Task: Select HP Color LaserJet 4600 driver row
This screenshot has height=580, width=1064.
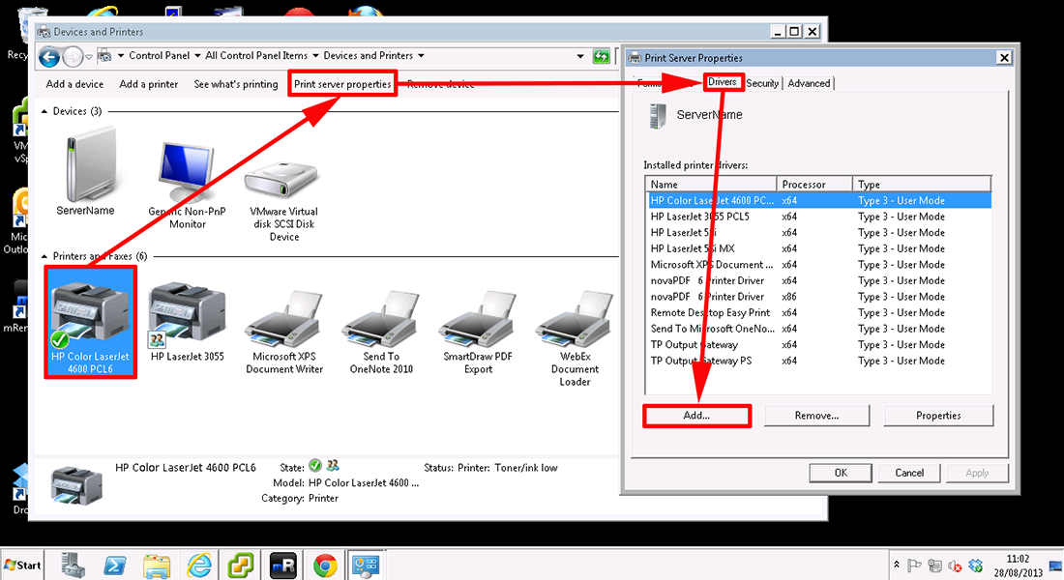Action: tap(818, 201)
